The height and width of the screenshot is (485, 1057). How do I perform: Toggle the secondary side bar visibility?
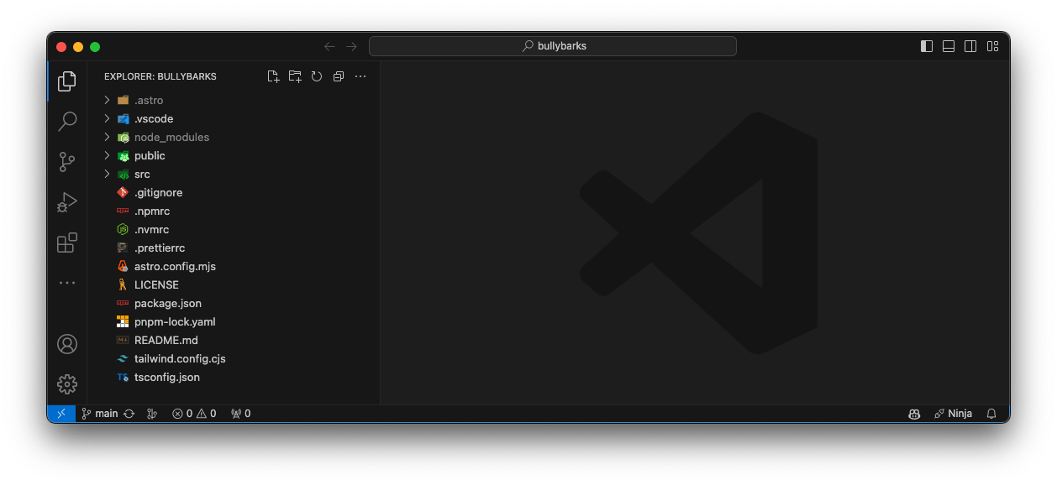[x=970, y=46]
